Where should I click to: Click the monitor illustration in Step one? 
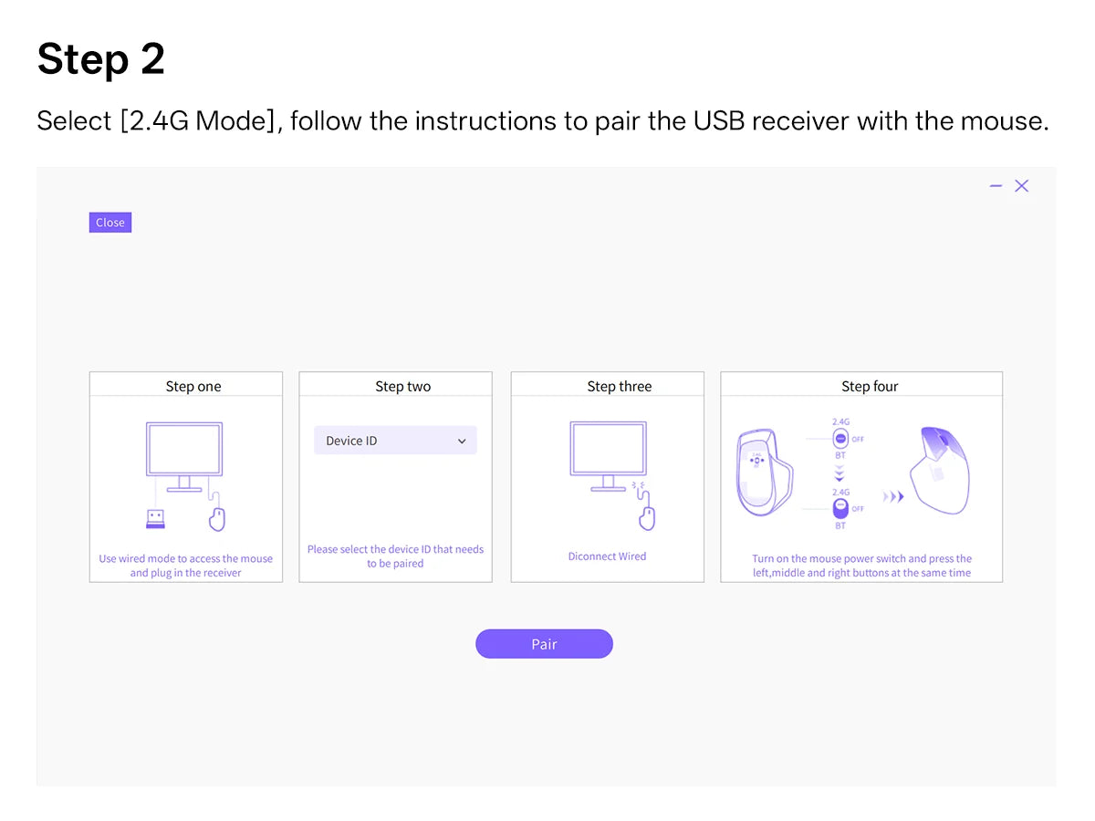point(184,453)
